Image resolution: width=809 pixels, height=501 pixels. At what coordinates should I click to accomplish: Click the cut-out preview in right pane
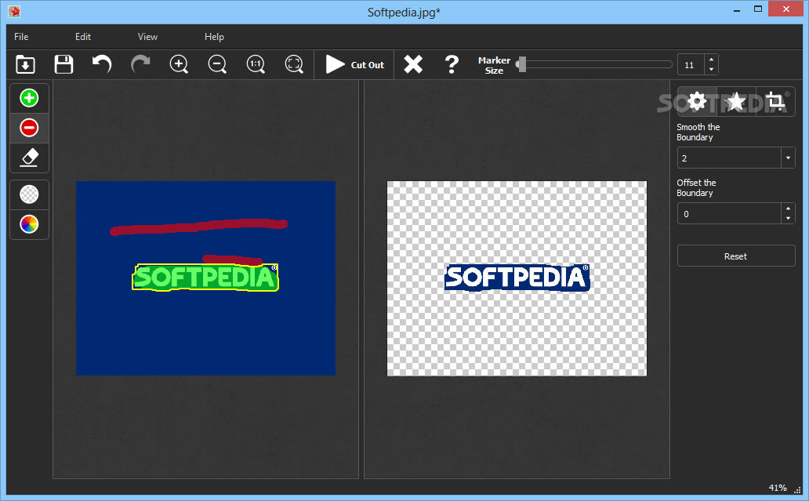(x=517, y=278)
